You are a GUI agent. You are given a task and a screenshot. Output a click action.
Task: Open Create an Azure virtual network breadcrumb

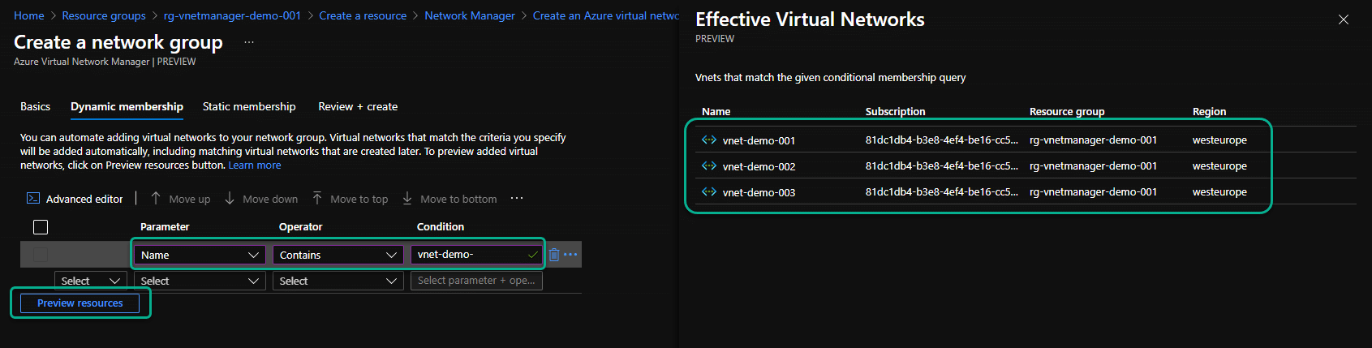tap(606, 15)
